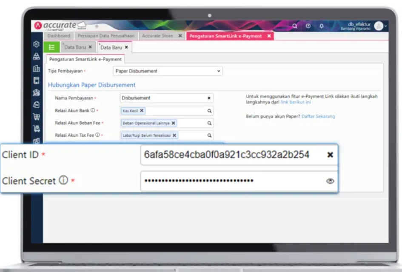Open the inventory trolley sidebar icon

(x=37, y=129)
